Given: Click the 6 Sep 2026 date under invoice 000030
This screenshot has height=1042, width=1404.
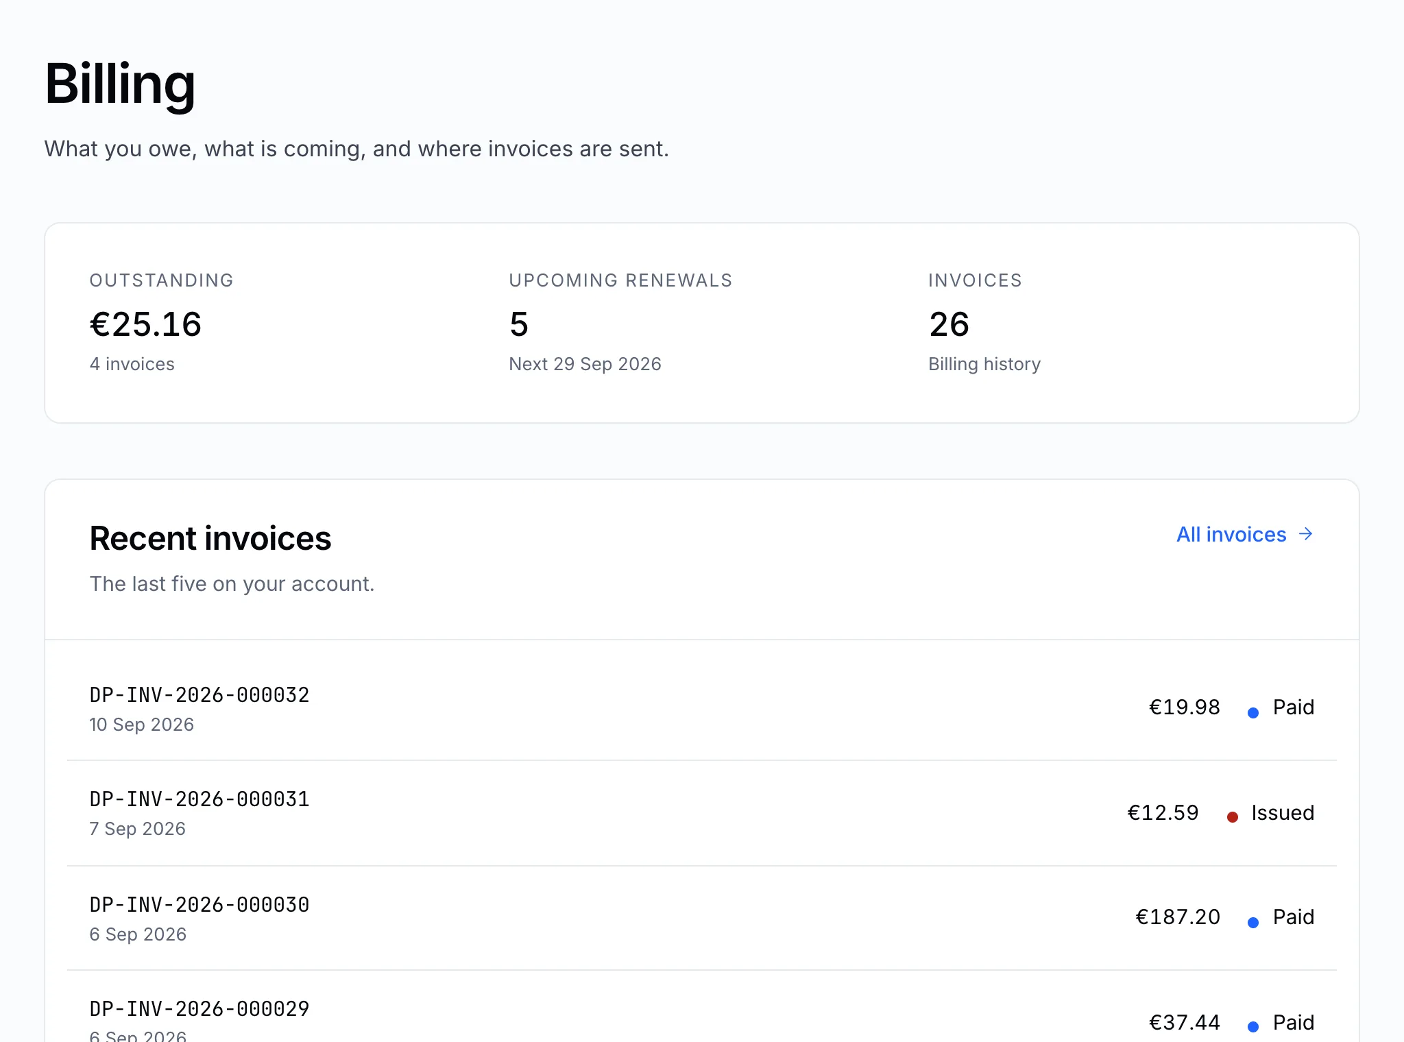Looking at the screenshot, I should (x=138, y=934).
